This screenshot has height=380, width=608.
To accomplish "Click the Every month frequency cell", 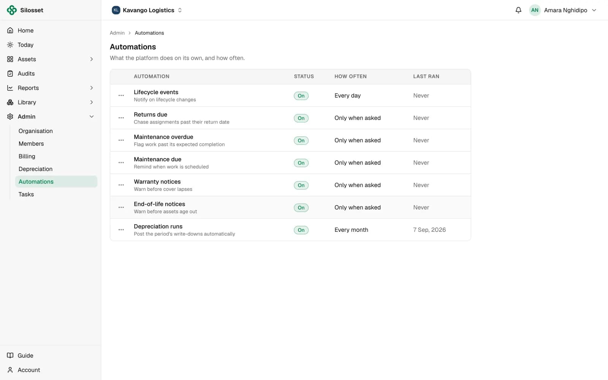I will [x=351, y=230].
